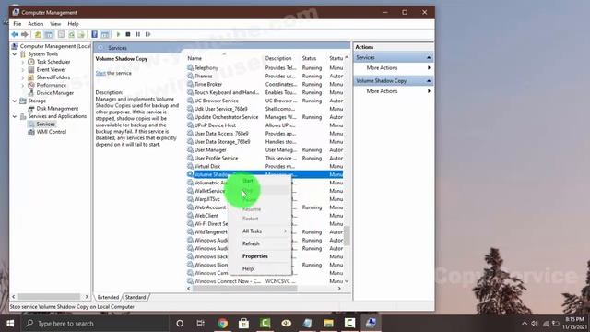This screenshot has width=590, height=332.
Task: Expand the Performance tree node
Action: click(x=22, y=86)
